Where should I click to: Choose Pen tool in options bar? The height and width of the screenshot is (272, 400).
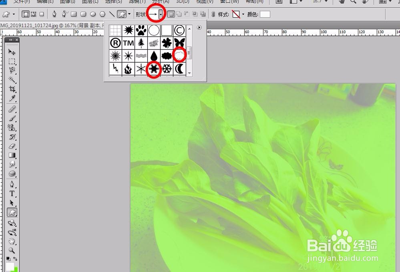54,14
